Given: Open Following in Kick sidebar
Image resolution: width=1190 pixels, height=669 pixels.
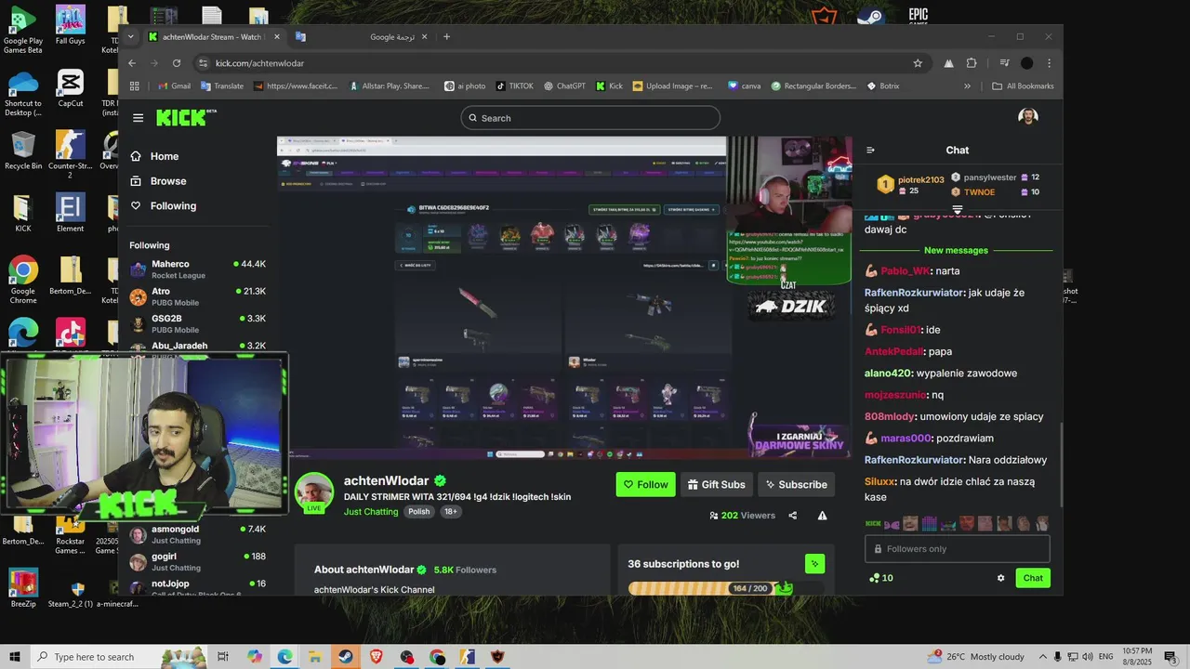Looking at the screenshot, I should 163,205.
